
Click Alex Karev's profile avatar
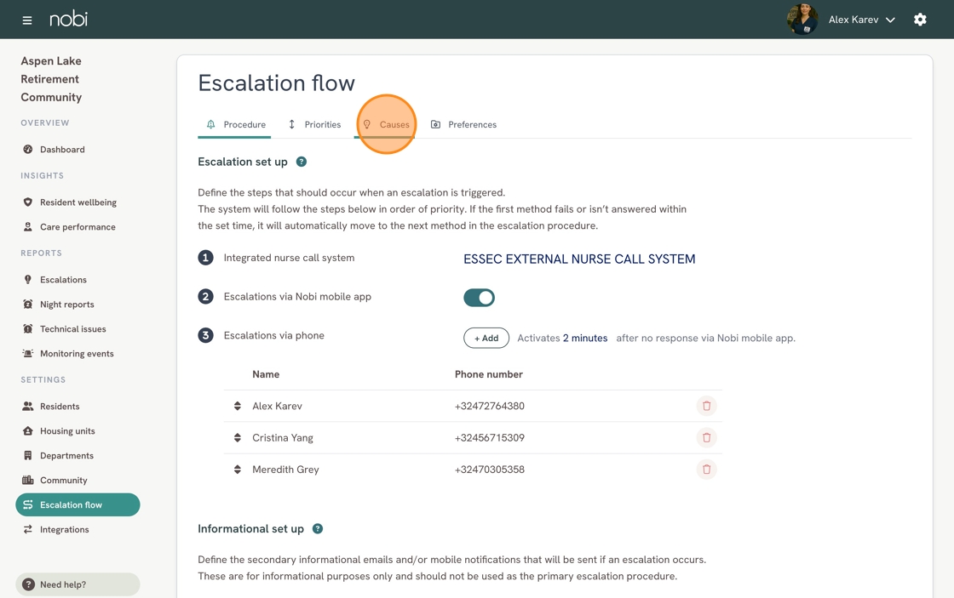tap(802, 20)
